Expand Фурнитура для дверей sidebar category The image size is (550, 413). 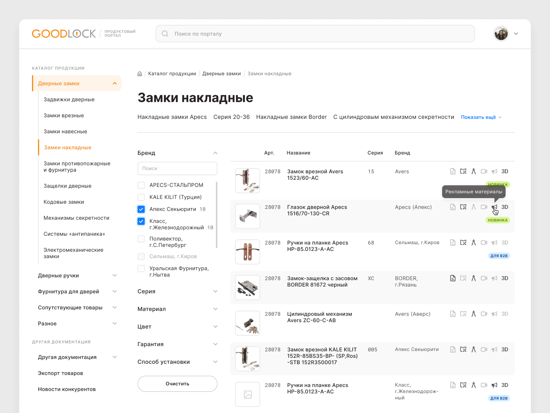pyautogui.click(x=115, y=291)
